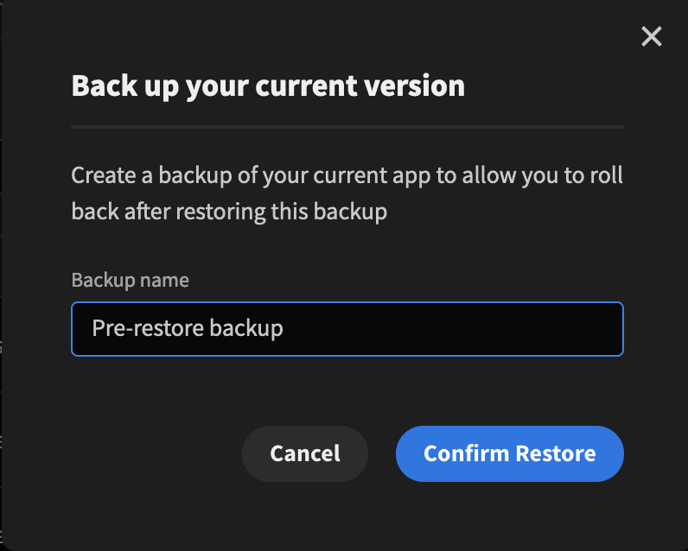The width and height of the screenshot is (688, 551).
Task: Click the Confirm Restore button
Action: 509,453
